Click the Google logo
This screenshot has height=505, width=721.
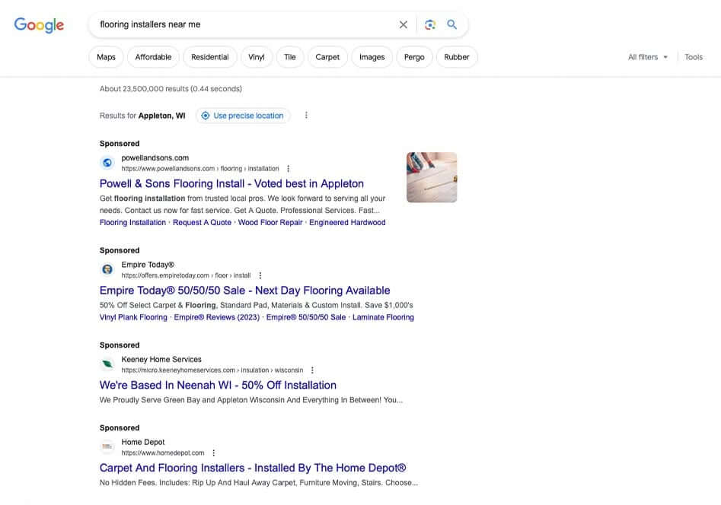[x=39, y=25]
